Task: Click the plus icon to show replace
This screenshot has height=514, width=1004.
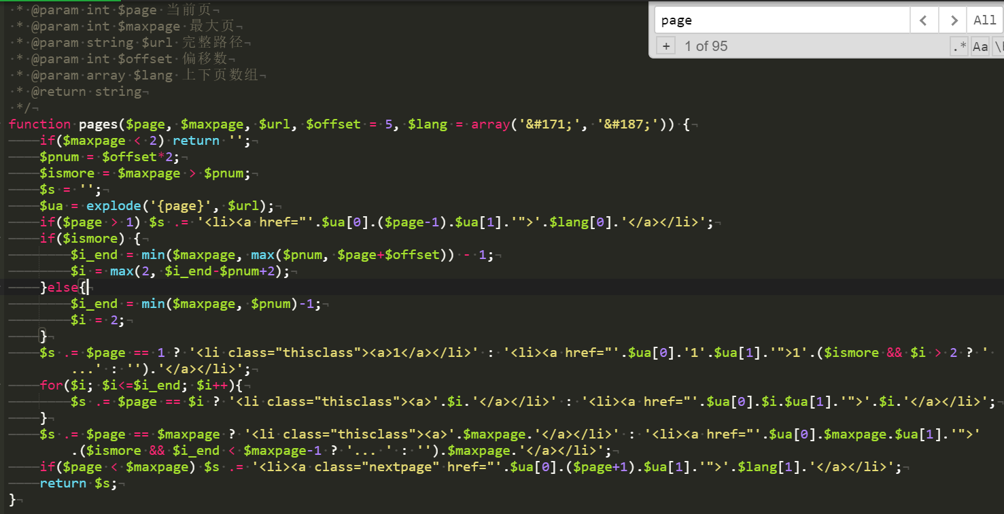Action: point(666,46)
